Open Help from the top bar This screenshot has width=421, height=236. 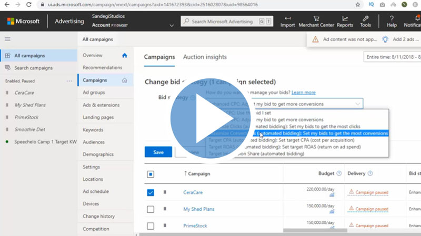[392, 22]
